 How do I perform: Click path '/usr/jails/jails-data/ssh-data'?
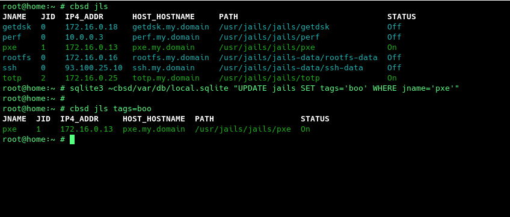point(291,68)
